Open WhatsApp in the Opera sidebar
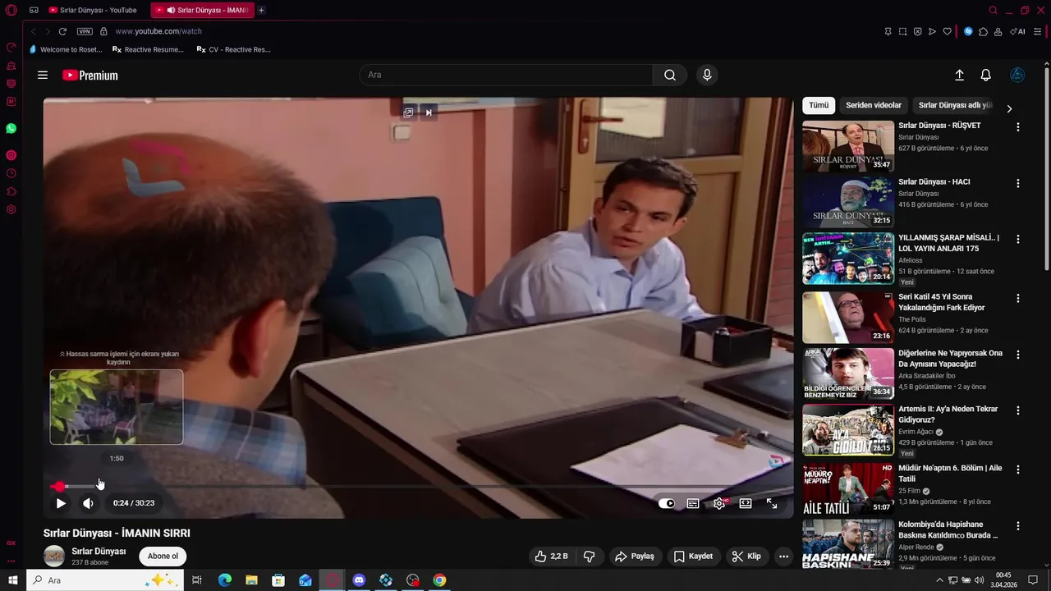This screenshot has width=1051, height=591. coord(11,128)
